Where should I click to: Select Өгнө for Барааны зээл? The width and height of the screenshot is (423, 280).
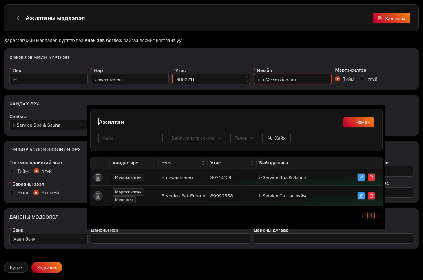click(x=12, y=192)
